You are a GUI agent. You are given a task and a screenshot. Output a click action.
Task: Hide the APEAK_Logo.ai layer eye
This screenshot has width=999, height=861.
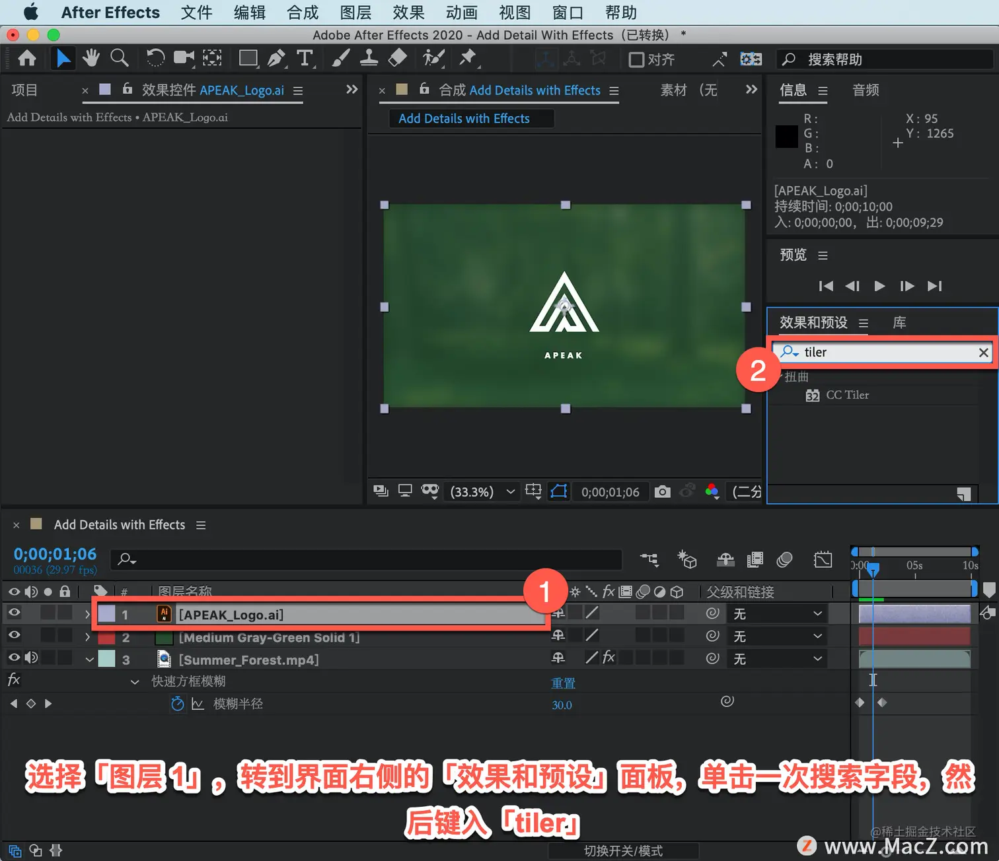click(x=14, y=613)
